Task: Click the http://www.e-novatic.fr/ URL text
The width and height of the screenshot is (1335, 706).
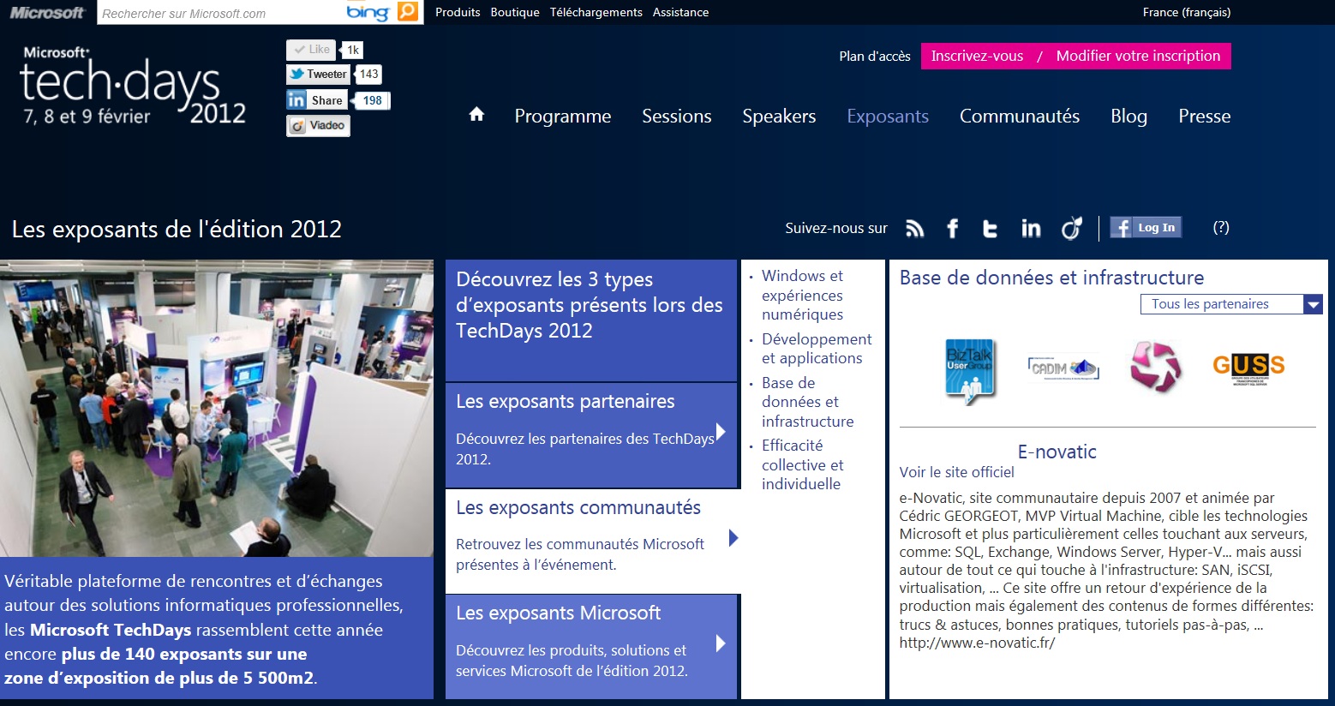Action: tap(977, 643)
